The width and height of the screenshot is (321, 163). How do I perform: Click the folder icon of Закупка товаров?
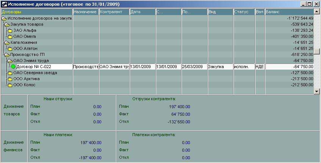(7, 25)
